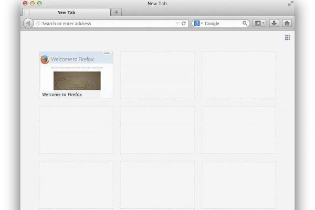The width and height of the screenshot is (315, 210).
Task: Click the magnifying glass search icon
Action: [245, 23]
